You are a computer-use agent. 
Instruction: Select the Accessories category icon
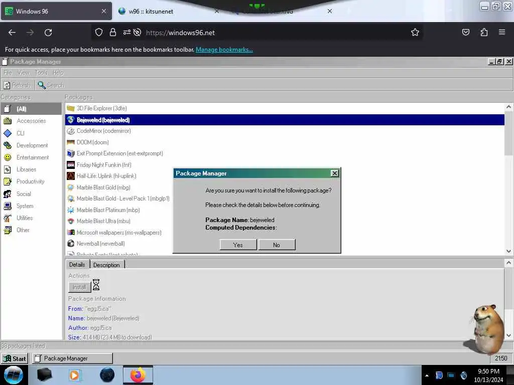pyautogui.click(x=8, y=121)
